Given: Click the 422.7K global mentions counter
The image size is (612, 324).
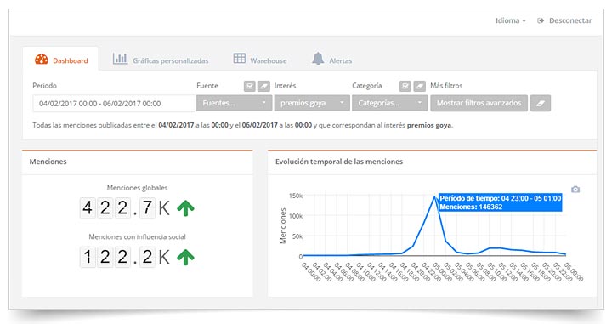Looking at the screenshot, I should point(125,207).
